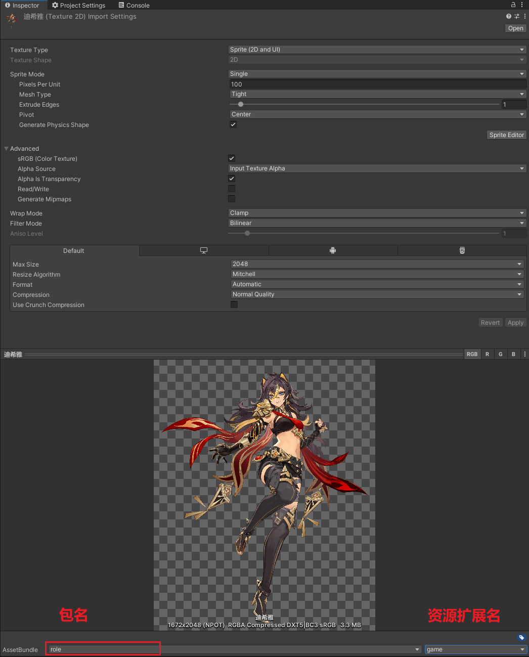Open the help reference icon
Viewport: 529px width, 657px height.
pyautogui.click(x=509, y=16)
